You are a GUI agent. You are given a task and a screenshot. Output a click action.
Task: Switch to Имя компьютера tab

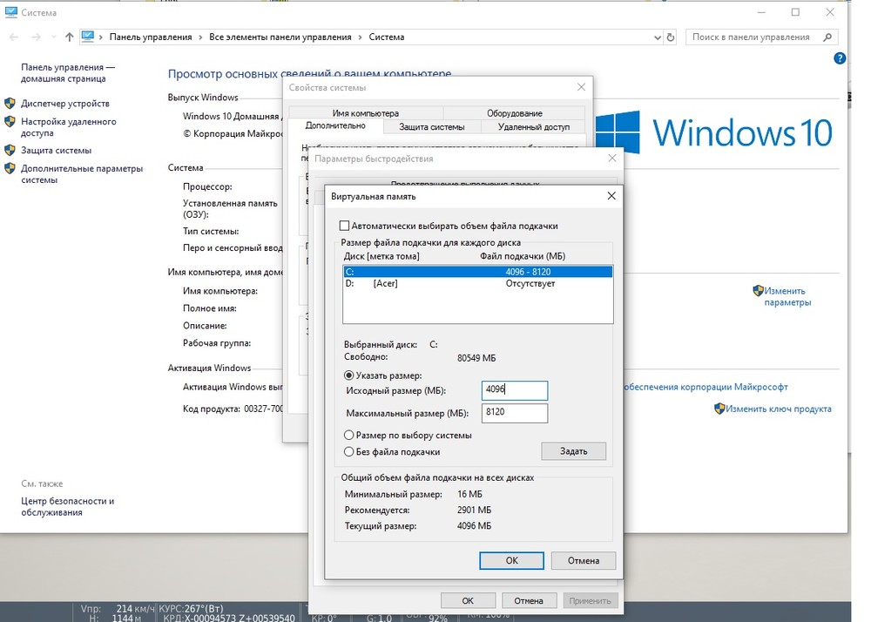click(x=366, y=112)
